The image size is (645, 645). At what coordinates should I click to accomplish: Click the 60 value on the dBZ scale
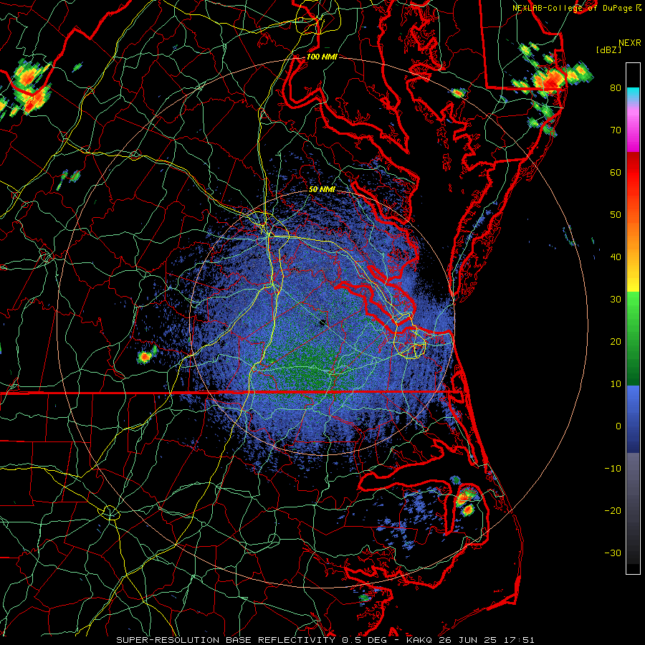pyautogui.click(x=616, y=172)
